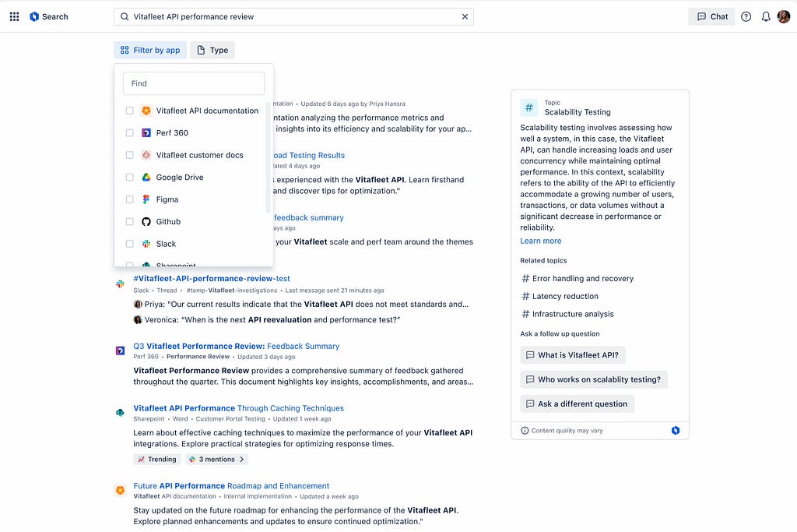Image resolution: width=797 pixels, height=532 pixels.
Task: Click Vitafleet customer docs icon in filter
Action: coord(146,155)
